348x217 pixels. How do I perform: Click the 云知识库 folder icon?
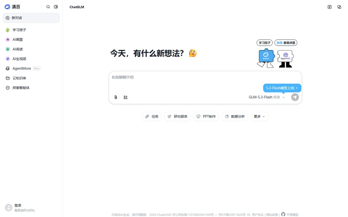[8, 78]
